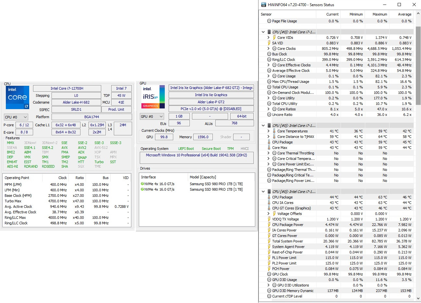Click the Intel Core i7-12700H name field
This screenshot has height=303, width=421.
pos(67,88)
